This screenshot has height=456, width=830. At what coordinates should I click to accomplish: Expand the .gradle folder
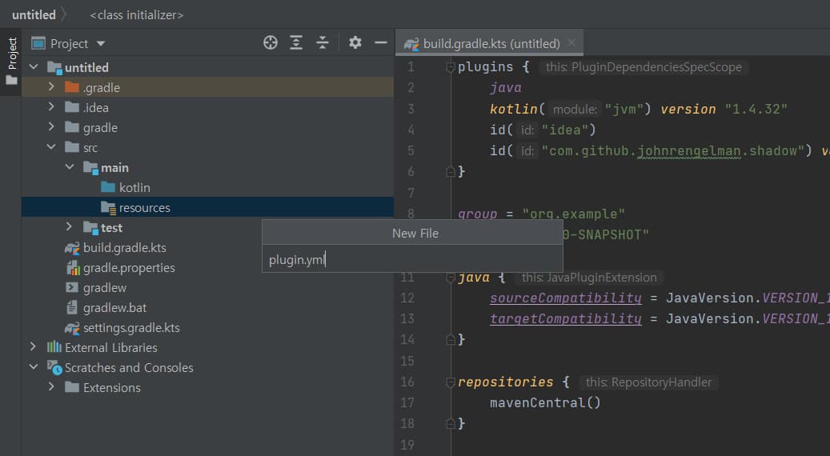click(51, 87)
